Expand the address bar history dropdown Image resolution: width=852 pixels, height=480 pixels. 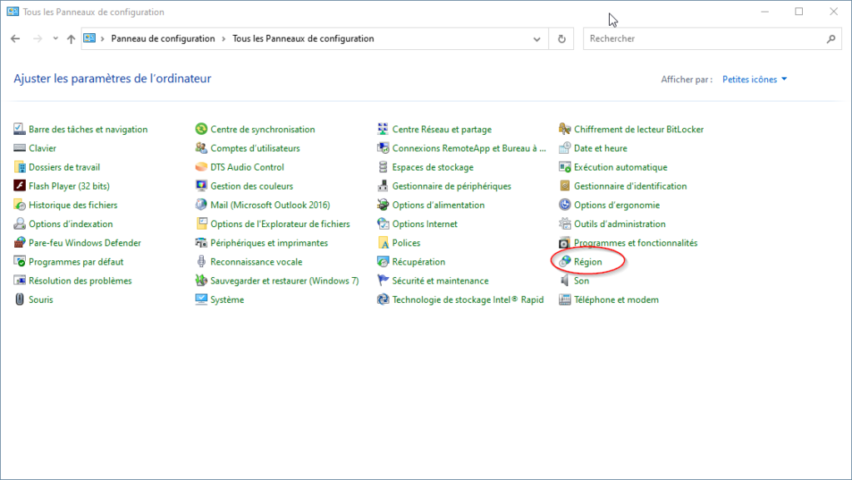coord(537,39)
